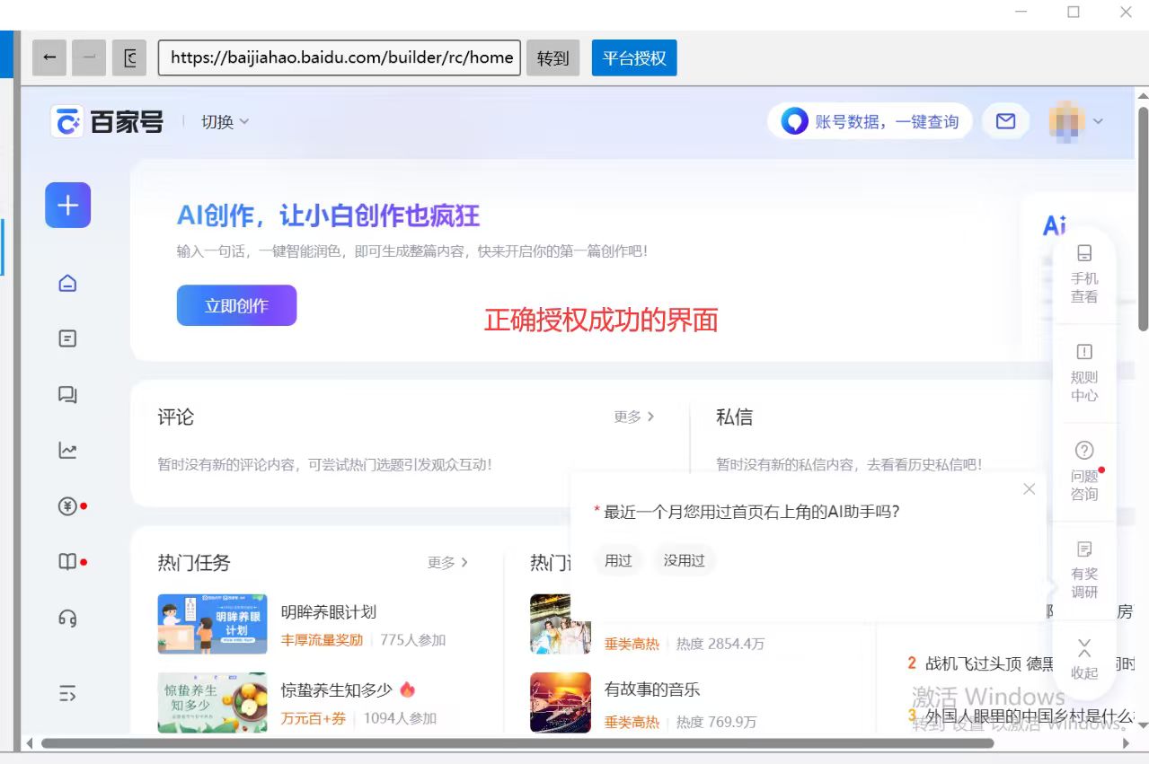Image resolution: width=1149 pixels, height=764 pixels.
Task: Open 更多 link in 评论 section
Action: coord(633,417)
